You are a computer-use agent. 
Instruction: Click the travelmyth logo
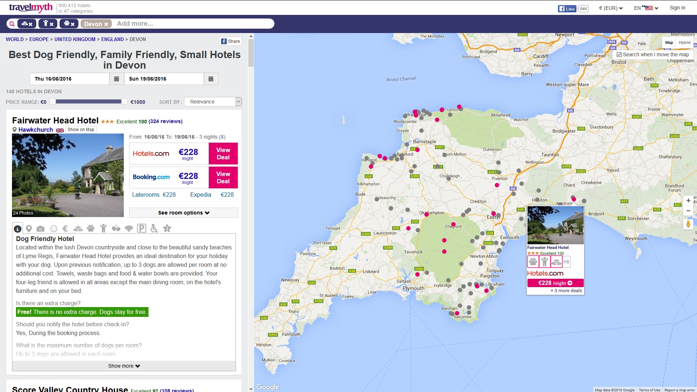pos(30,8)
